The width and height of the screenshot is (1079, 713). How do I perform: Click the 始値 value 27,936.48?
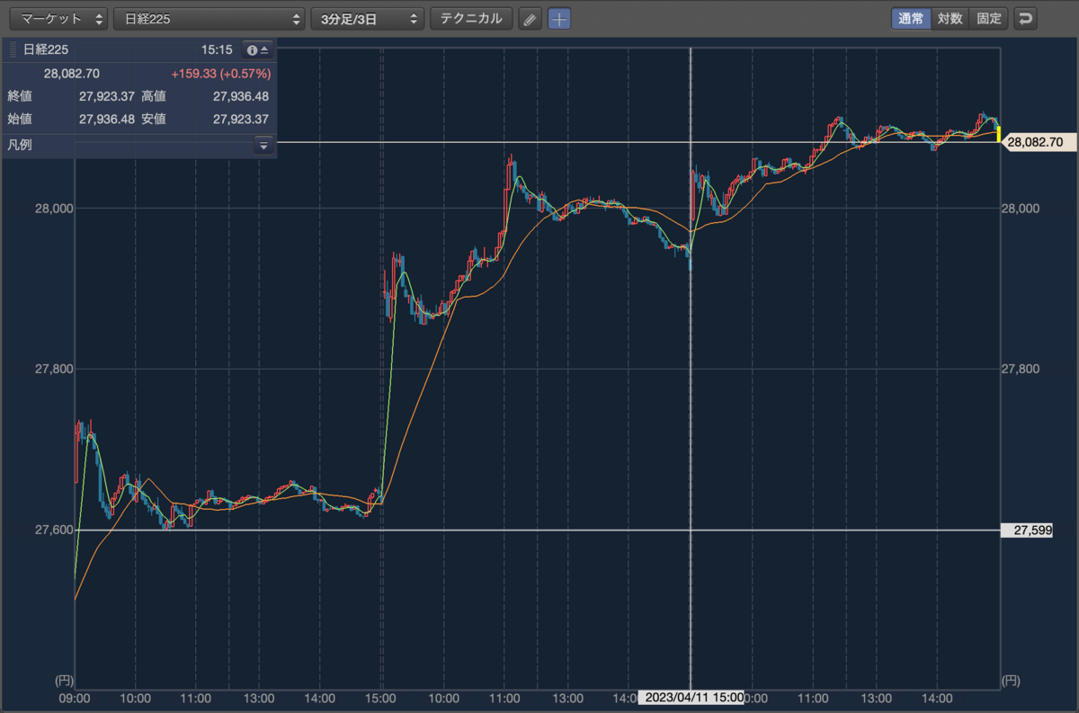pos(107,119)
